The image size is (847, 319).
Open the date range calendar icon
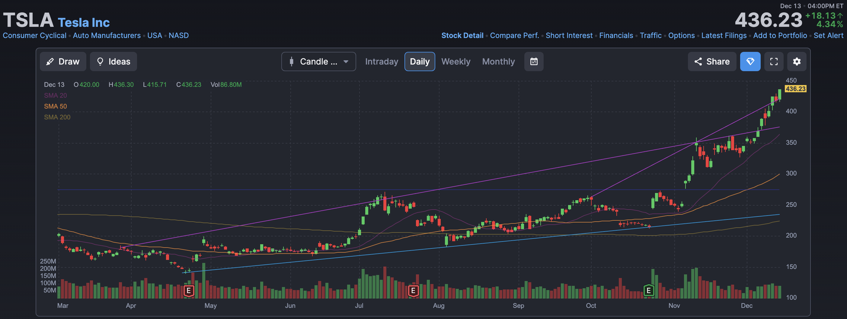coord(534,62)
